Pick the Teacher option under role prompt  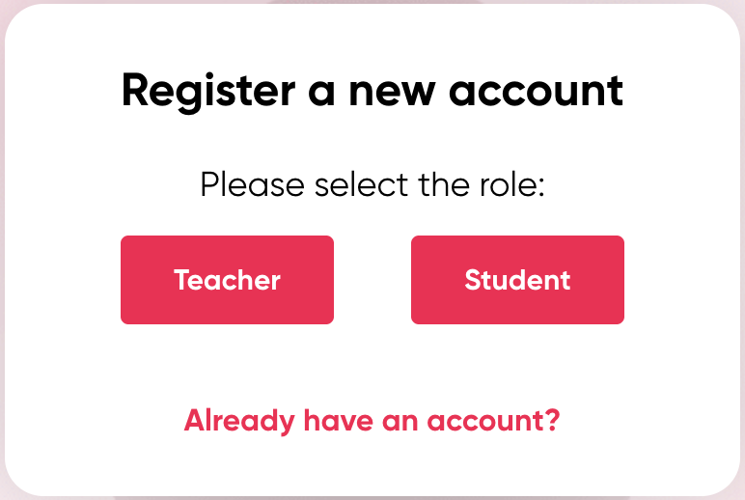(x=227, y=280)
